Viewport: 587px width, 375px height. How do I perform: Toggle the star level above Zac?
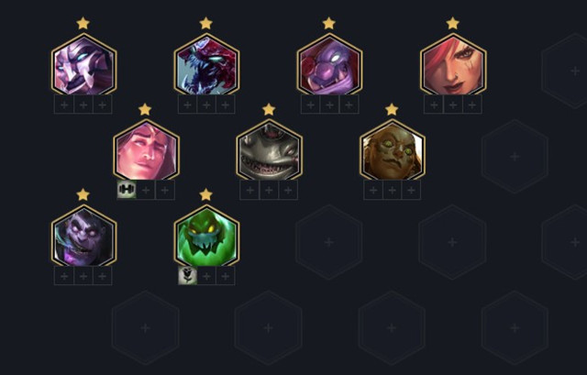point(205,194)
